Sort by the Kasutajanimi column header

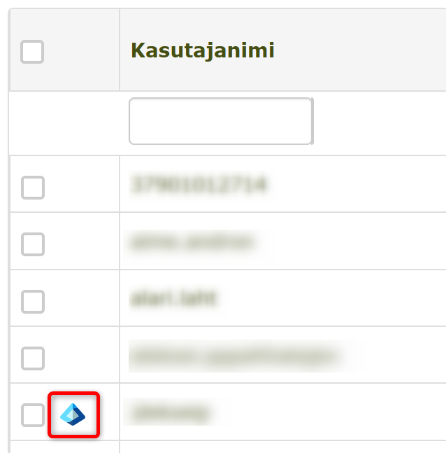203,51
